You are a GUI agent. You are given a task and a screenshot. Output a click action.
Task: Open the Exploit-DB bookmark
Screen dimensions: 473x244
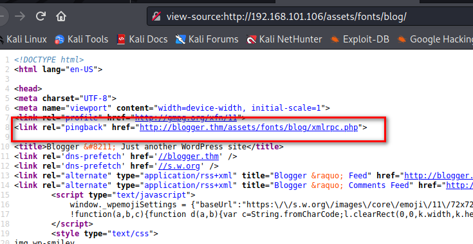[360, 39]
